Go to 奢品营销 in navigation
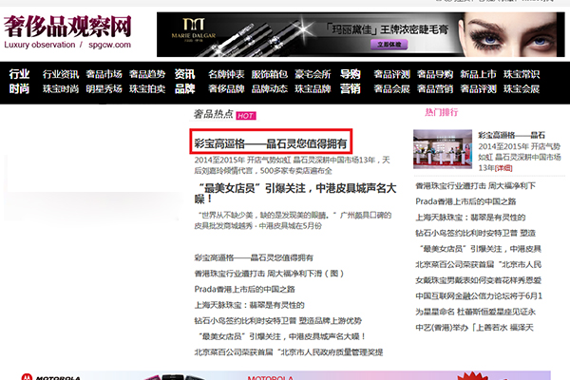This screenshot has height=380, width=570. tap(435, 89)
